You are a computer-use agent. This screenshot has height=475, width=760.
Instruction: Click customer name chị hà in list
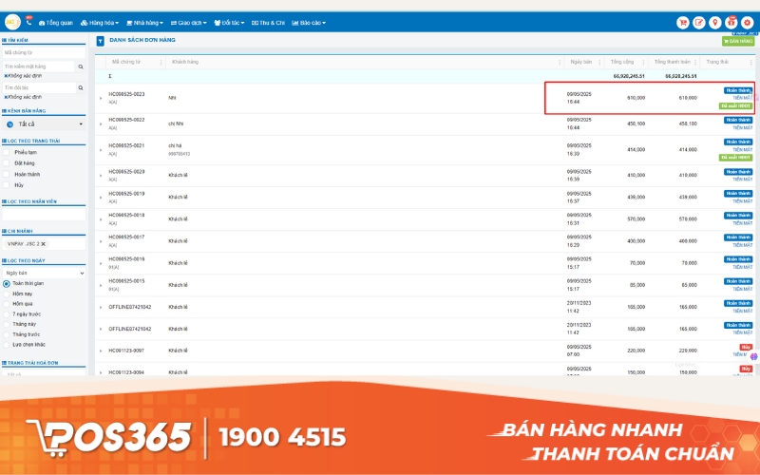coord(175,145)
